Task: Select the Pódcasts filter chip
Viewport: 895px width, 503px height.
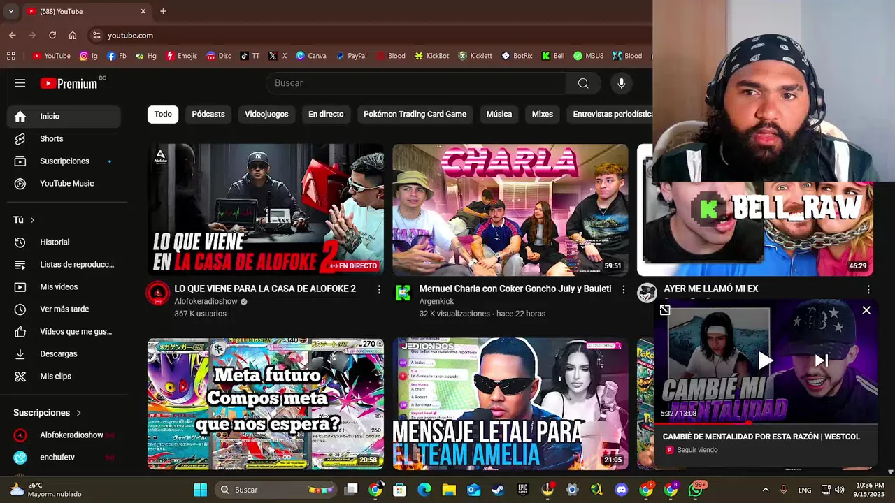Action: pos(208,114)
